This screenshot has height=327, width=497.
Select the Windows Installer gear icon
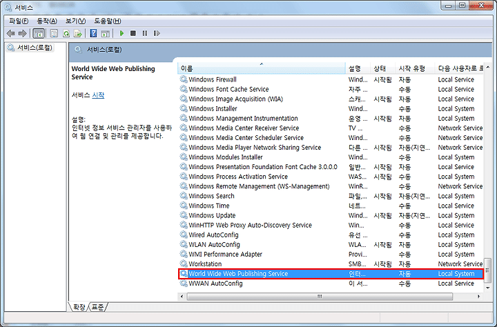(184, 108)
